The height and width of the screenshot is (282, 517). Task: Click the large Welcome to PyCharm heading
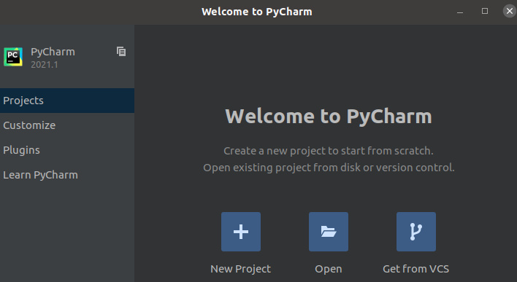tap(329, 117)
